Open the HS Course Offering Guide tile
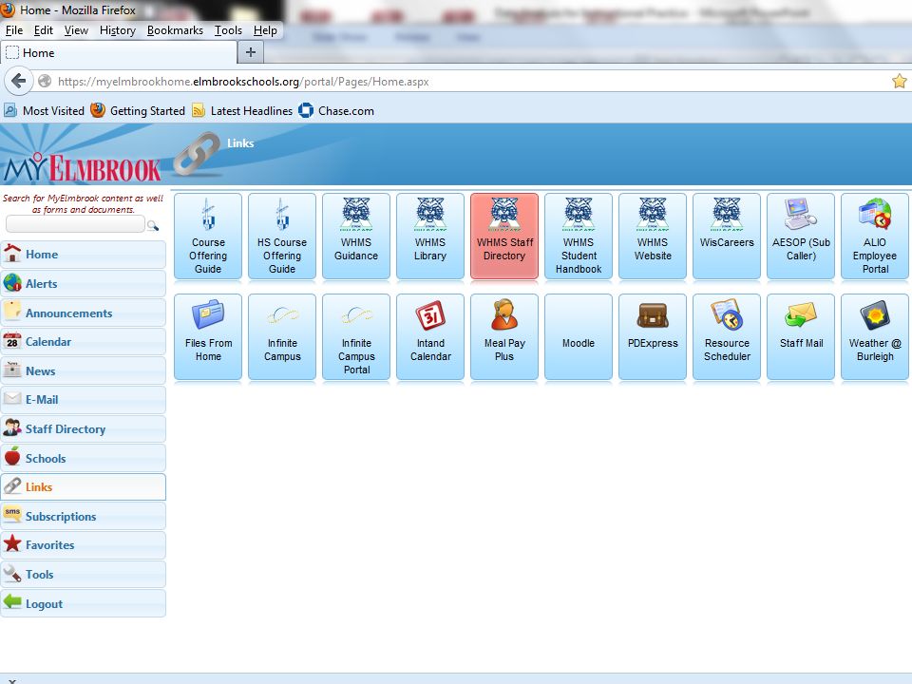The image size is (912, 684). [282, 237]
